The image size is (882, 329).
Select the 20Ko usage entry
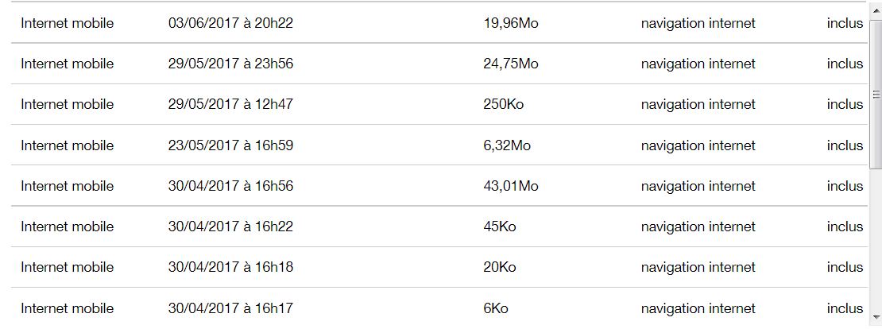pos(499,267)
